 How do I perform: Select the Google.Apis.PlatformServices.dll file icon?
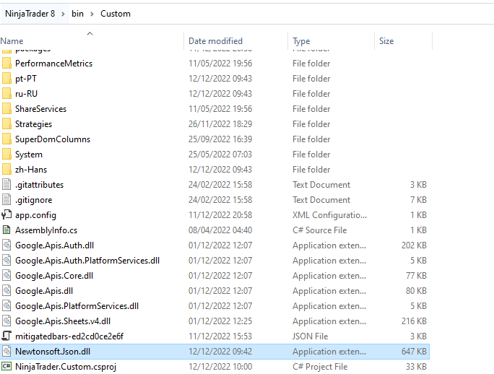(x=6, y=305)
